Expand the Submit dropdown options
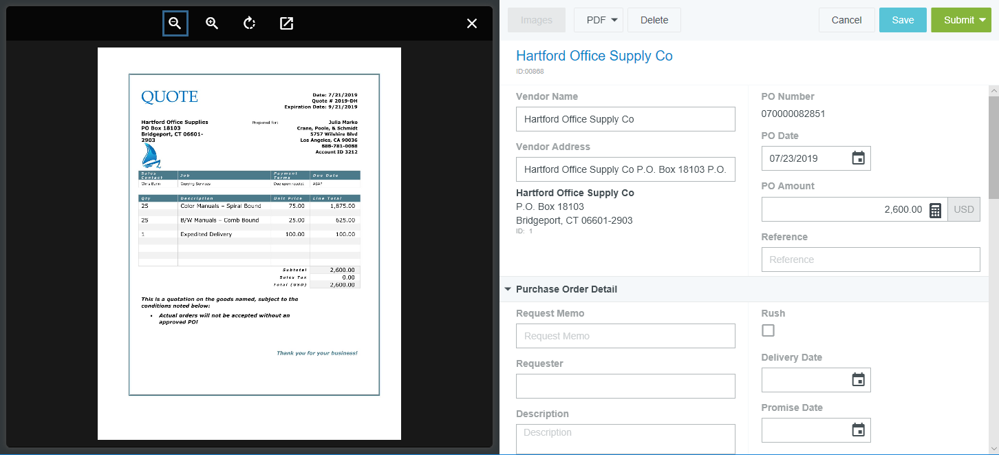 point(982,20)
